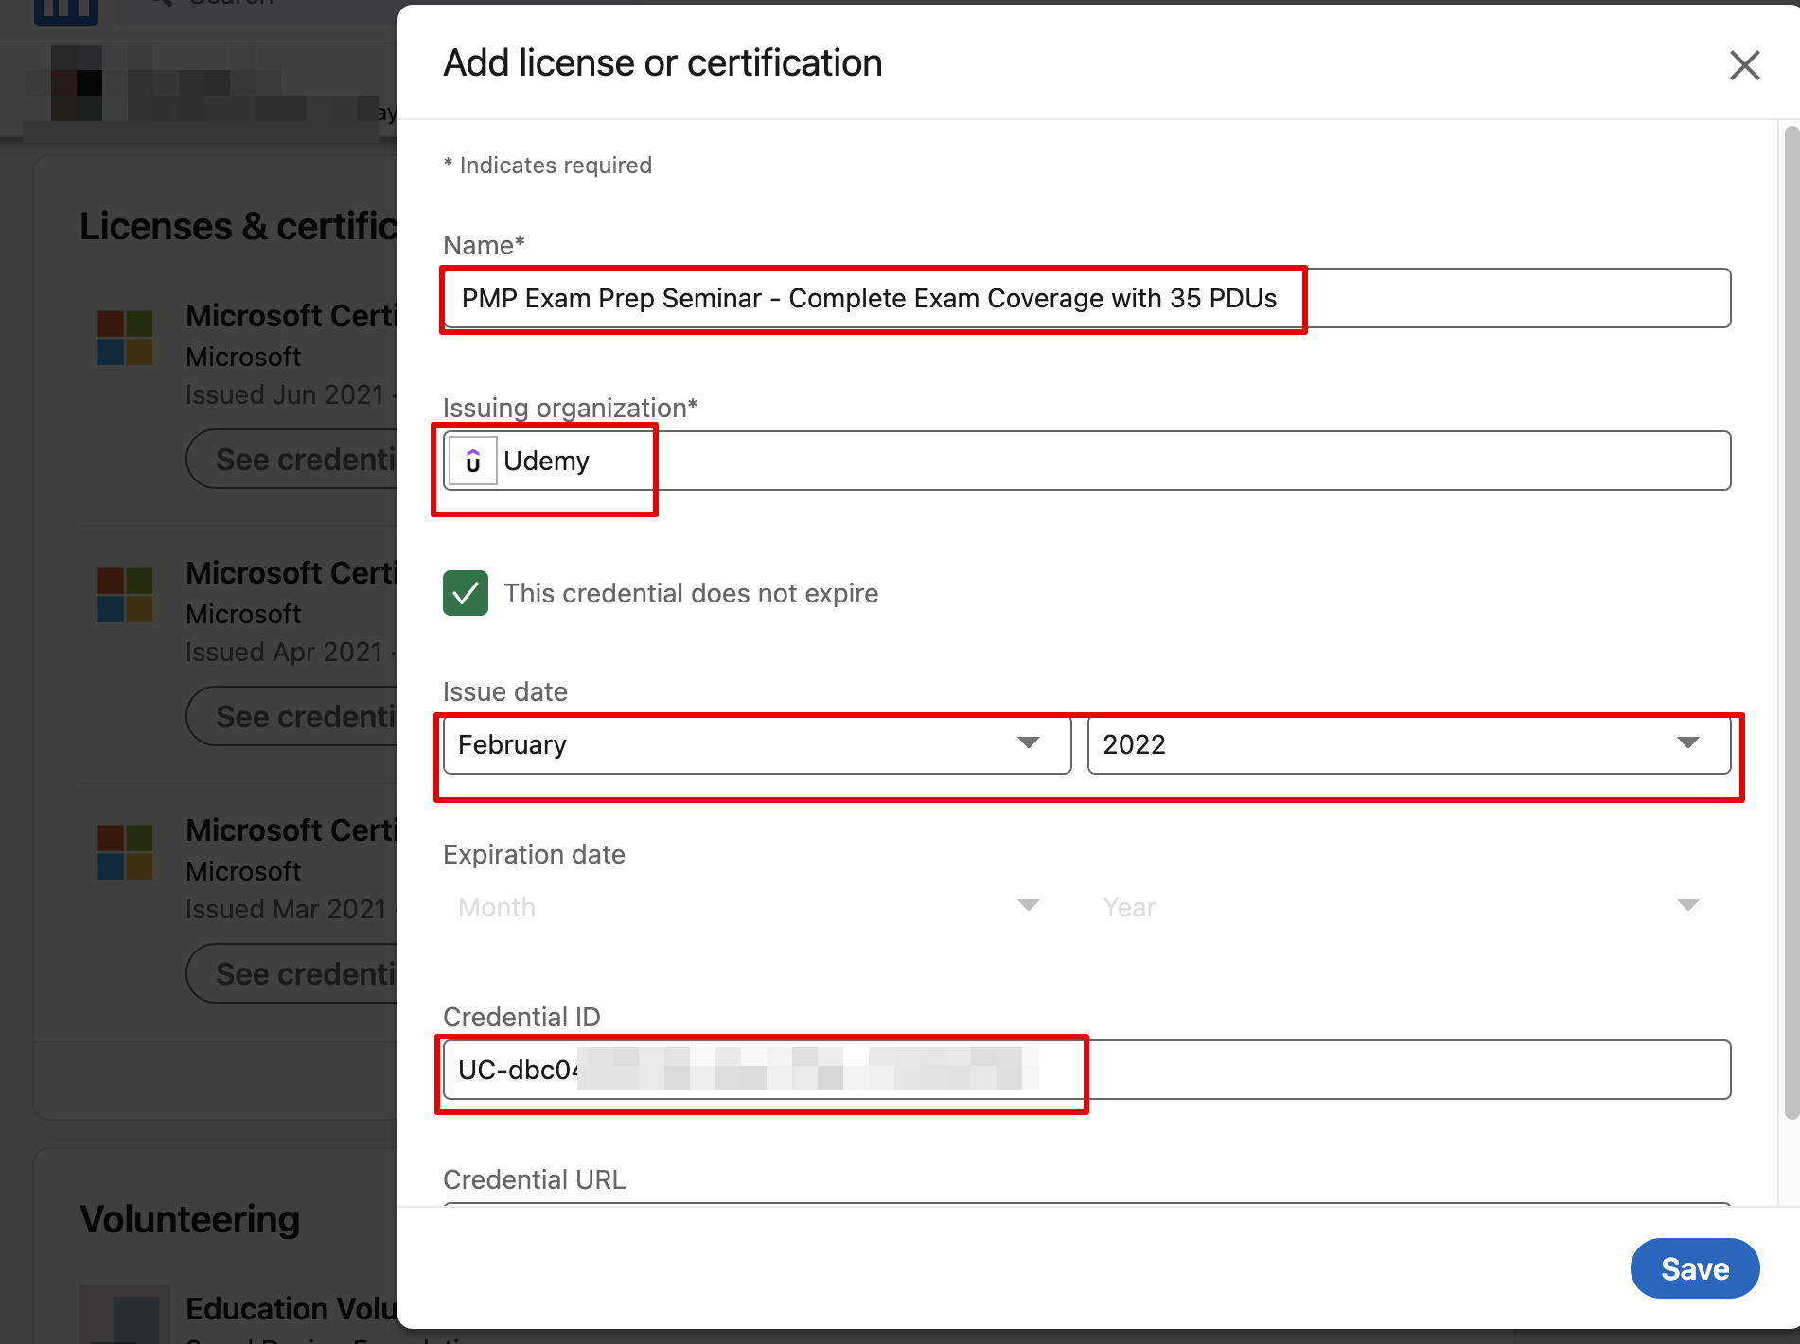Click the '* Indicates required' note

click(x=548, y=166)
